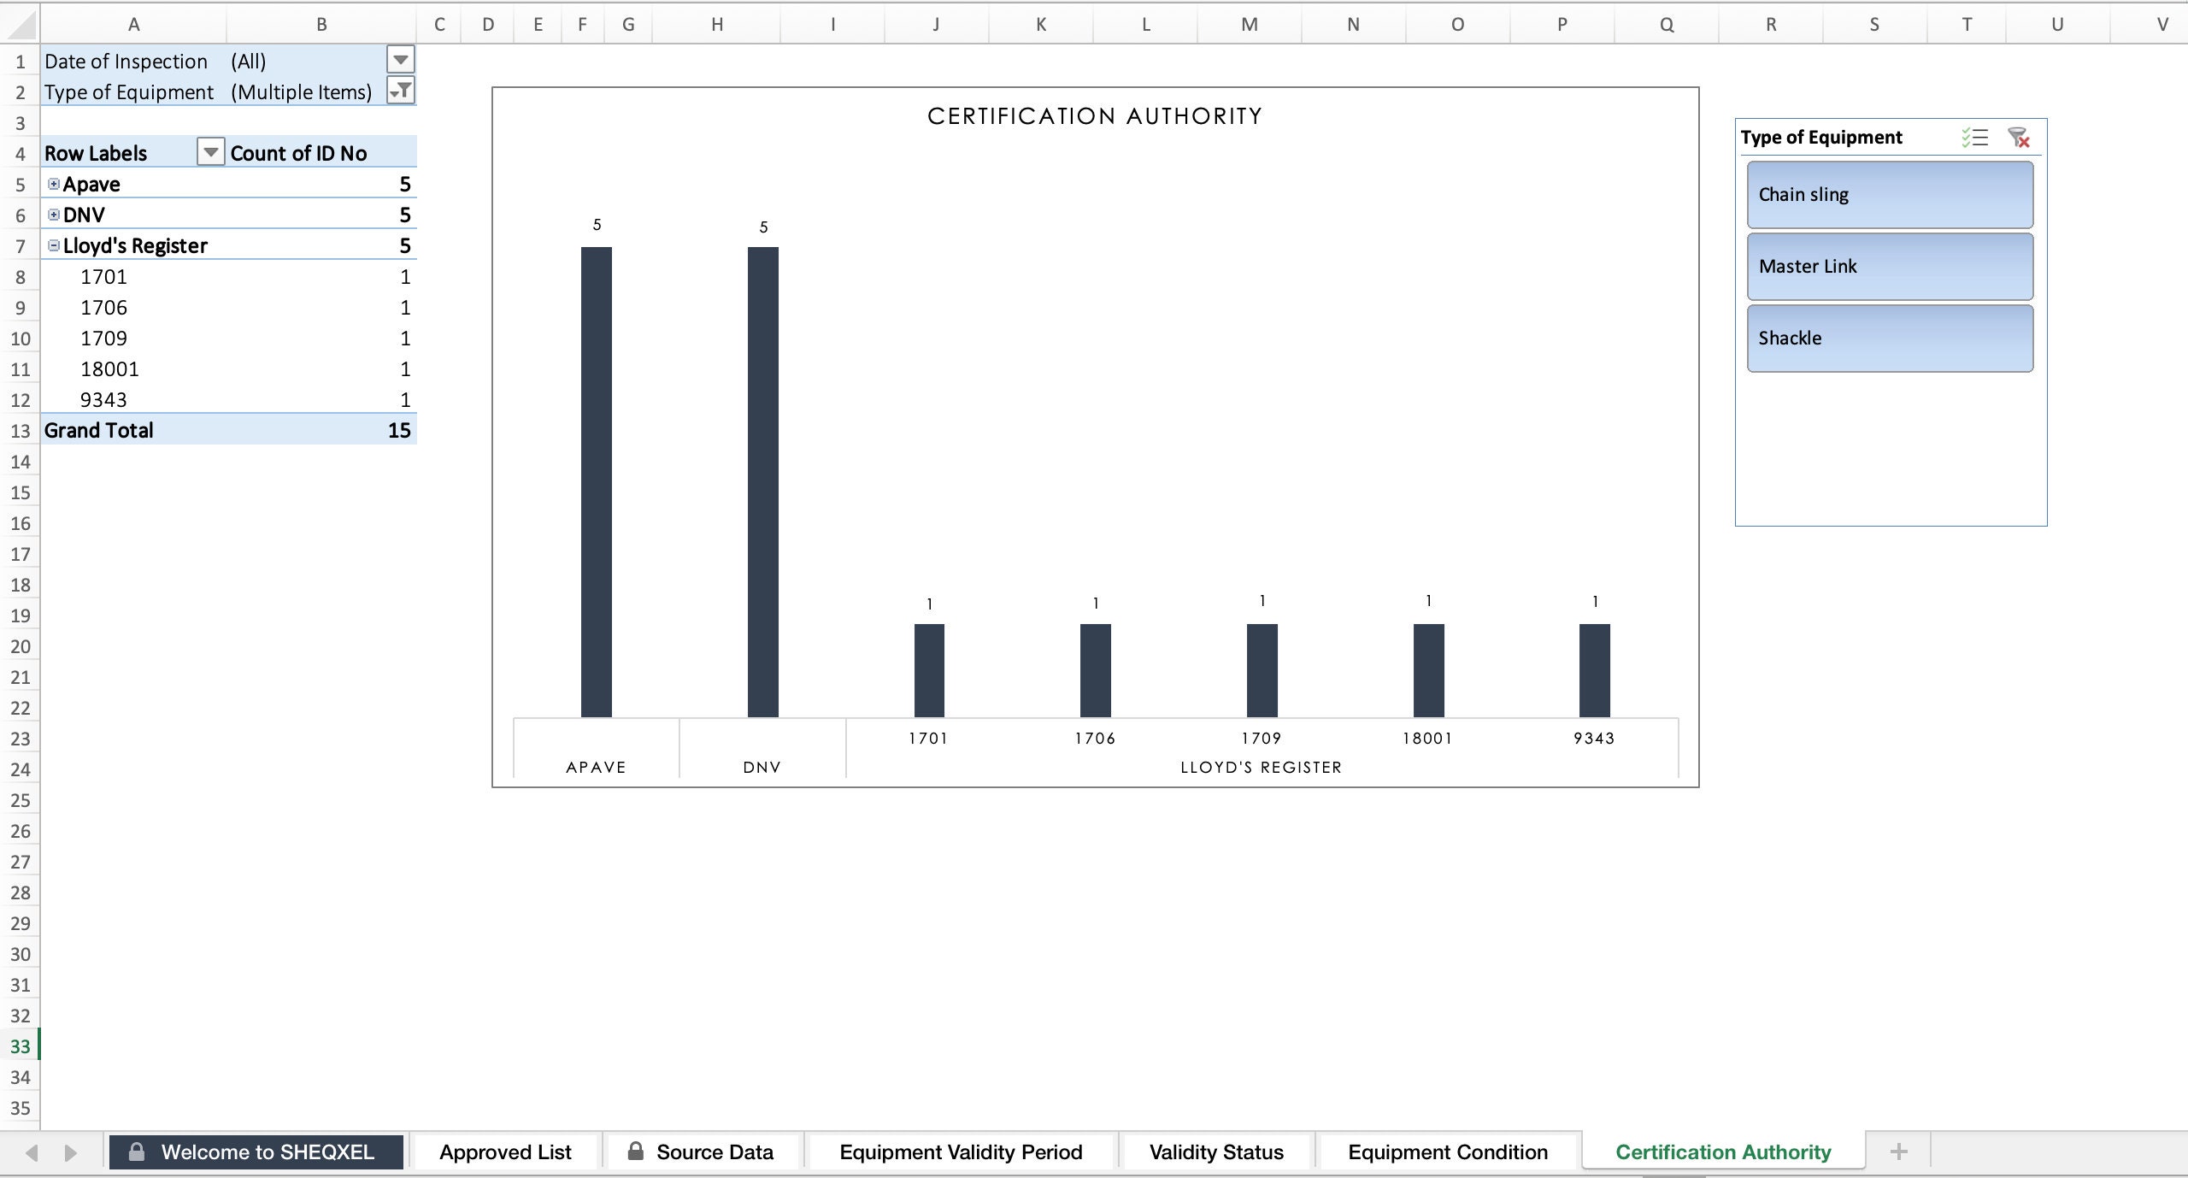The image size is (2188, 1178).
Task: Add a new worksheet with the plus icon
Action: pyautogui.click(x=1898, y=1151)
